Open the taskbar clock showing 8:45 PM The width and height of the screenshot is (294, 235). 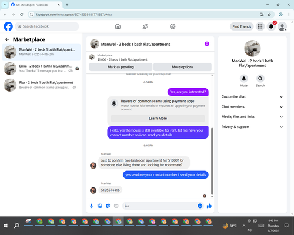click(273, 226)
